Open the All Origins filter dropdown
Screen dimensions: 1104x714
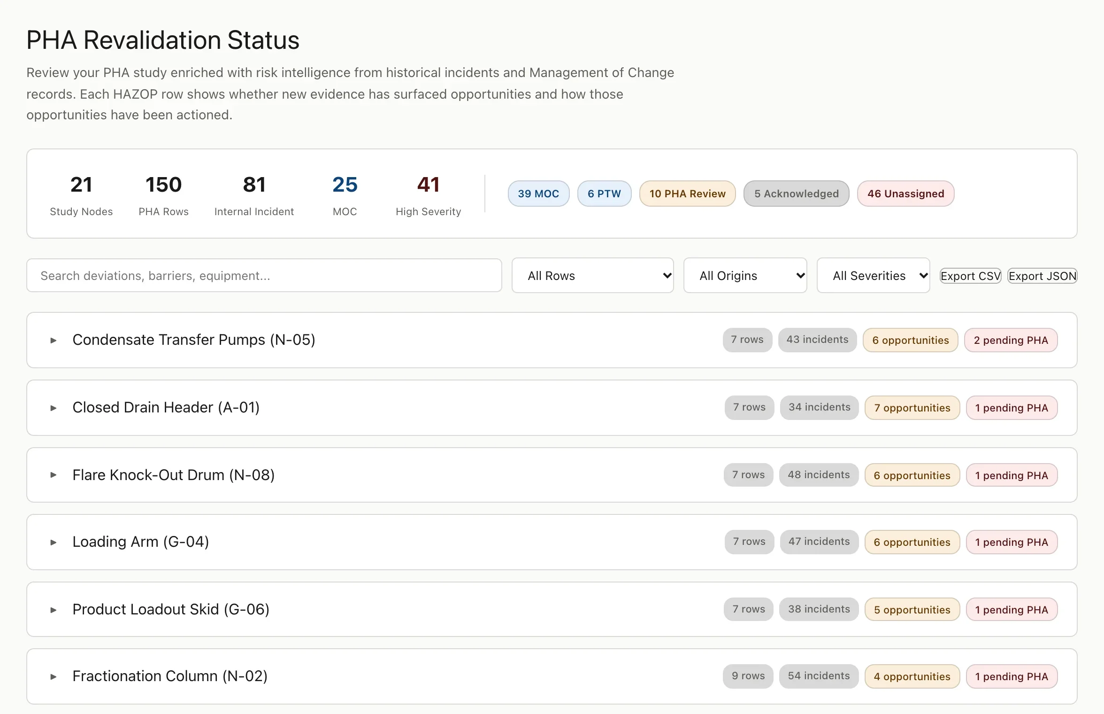[745, 275]
